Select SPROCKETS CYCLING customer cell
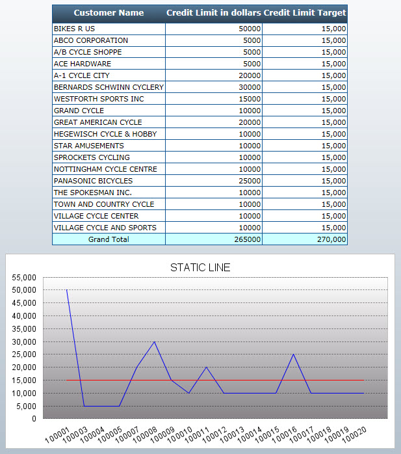The height and width of the screenshot is (454, 401). coord(109,157)
